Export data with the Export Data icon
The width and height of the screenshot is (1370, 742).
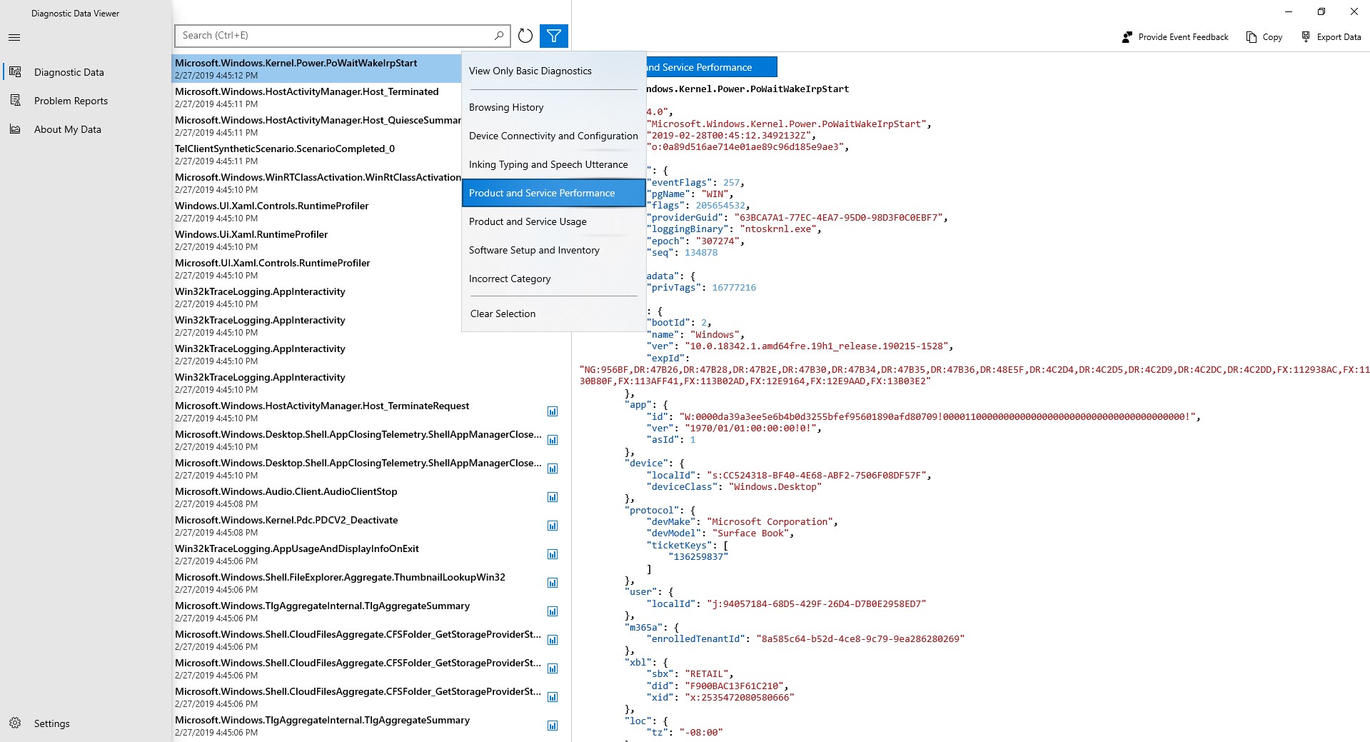1332,36
